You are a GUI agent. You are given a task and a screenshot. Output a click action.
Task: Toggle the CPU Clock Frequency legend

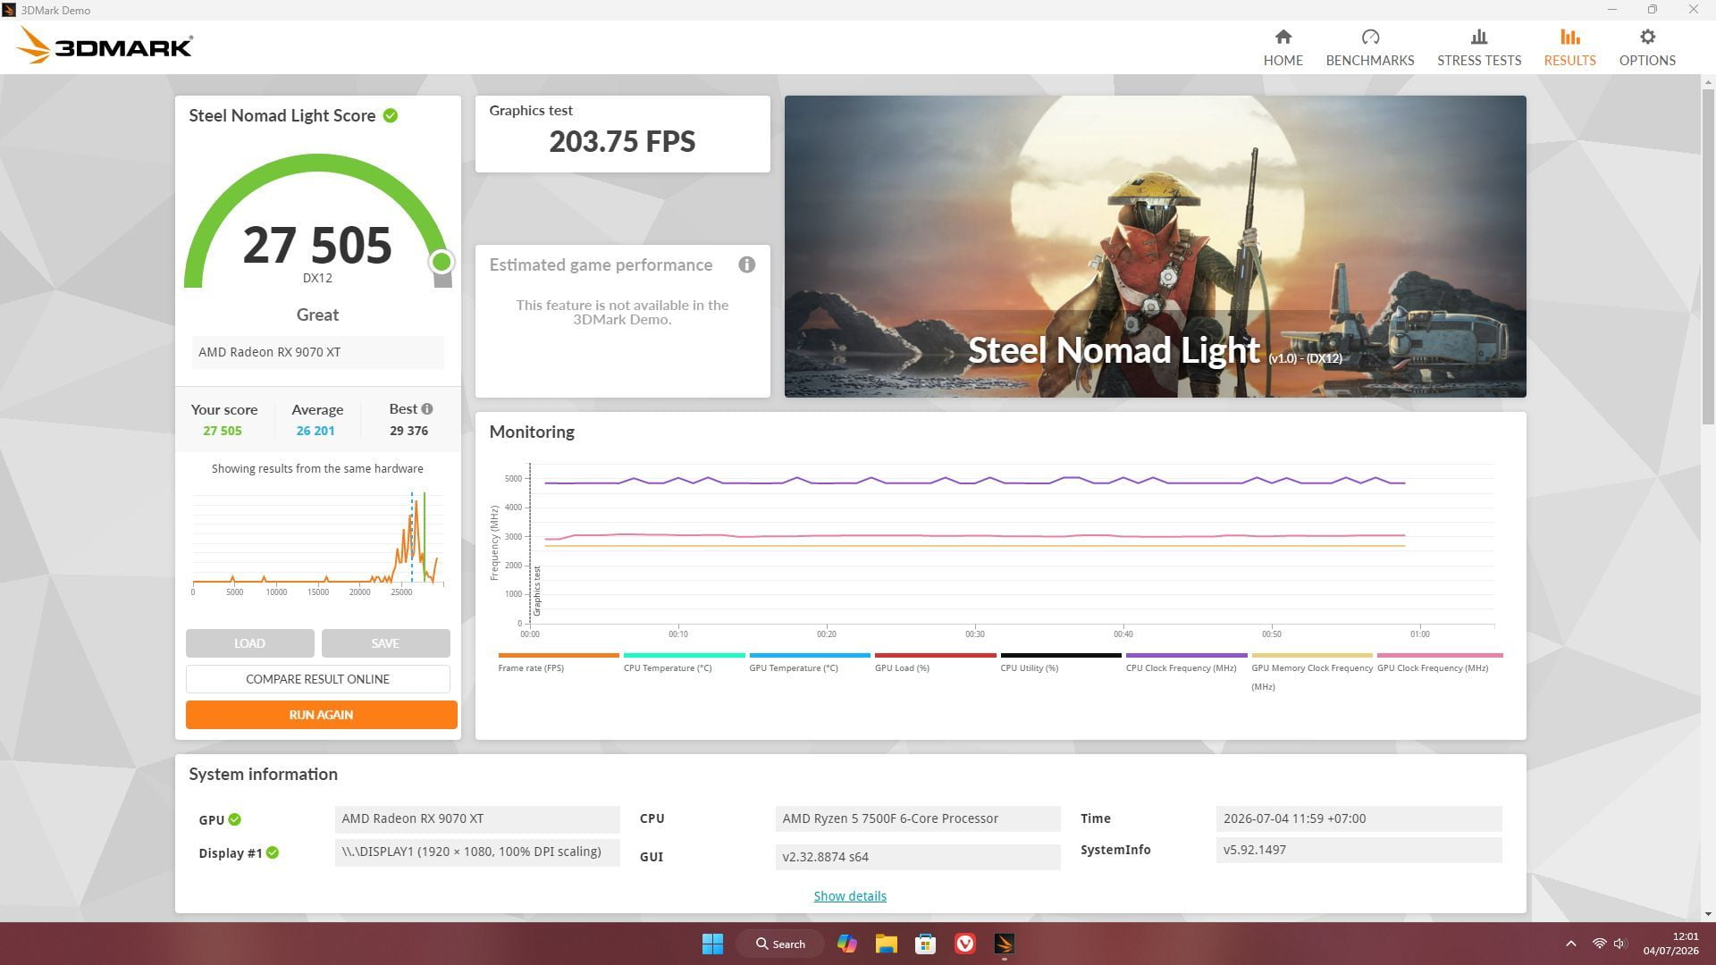1186,662
